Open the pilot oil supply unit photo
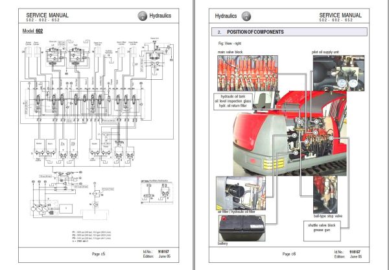The width and height of the screenshot is (389, 270). (338, 73)
